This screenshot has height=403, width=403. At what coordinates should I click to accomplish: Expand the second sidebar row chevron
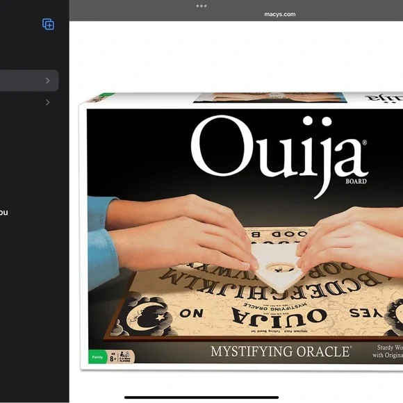[48, 102]
